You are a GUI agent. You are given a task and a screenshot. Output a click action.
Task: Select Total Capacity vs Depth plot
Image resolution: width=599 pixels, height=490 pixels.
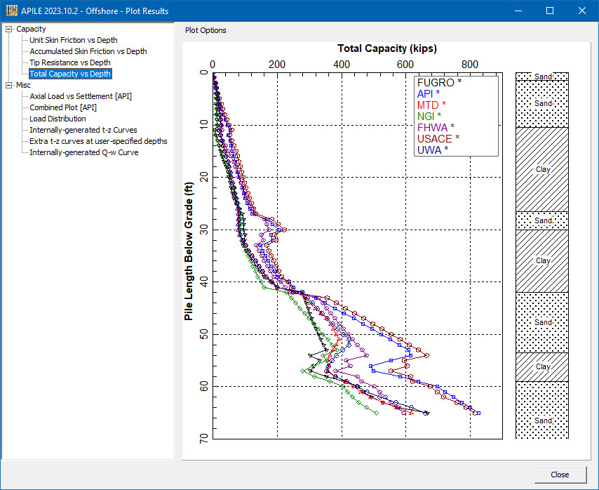pos(69,74)
